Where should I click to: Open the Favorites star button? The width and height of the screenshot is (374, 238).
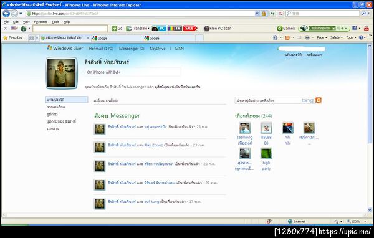[x=13, y=37]
